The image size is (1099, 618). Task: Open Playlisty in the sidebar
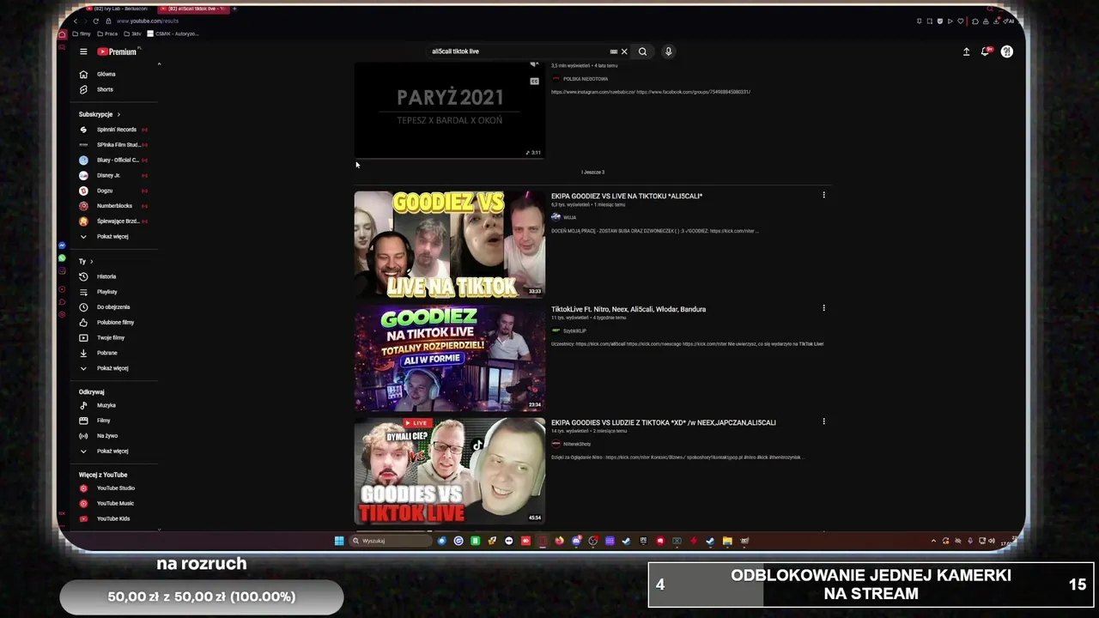tap(107, 292)
